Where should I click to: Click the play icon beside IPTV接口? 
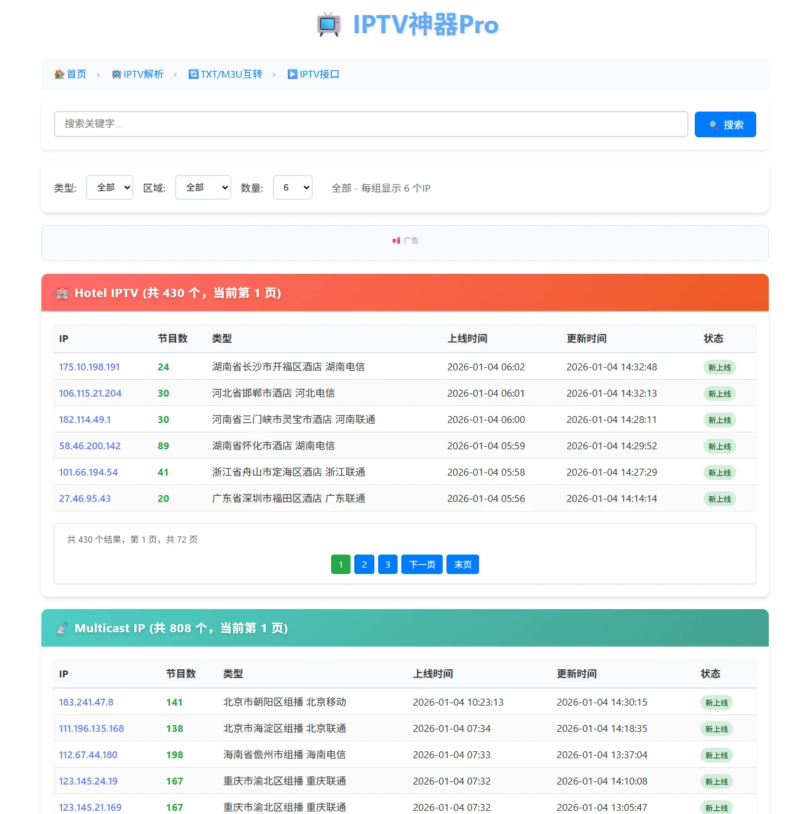[292, 74]
